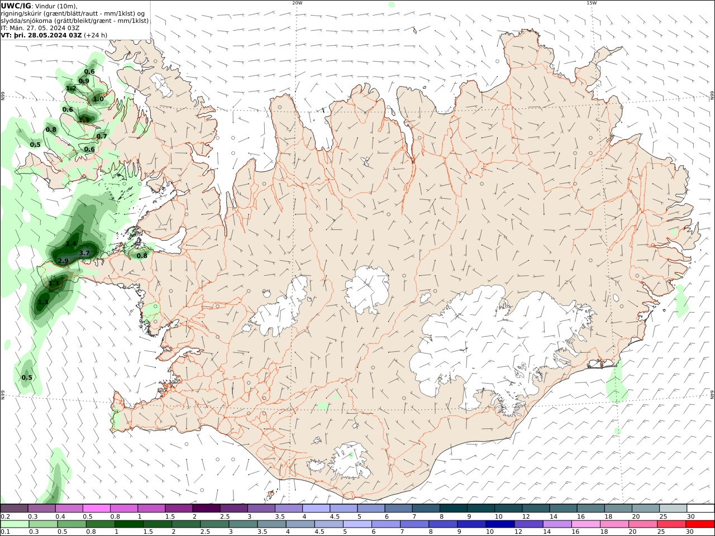Click the 15W longitude label

click(x=592, y=3)
